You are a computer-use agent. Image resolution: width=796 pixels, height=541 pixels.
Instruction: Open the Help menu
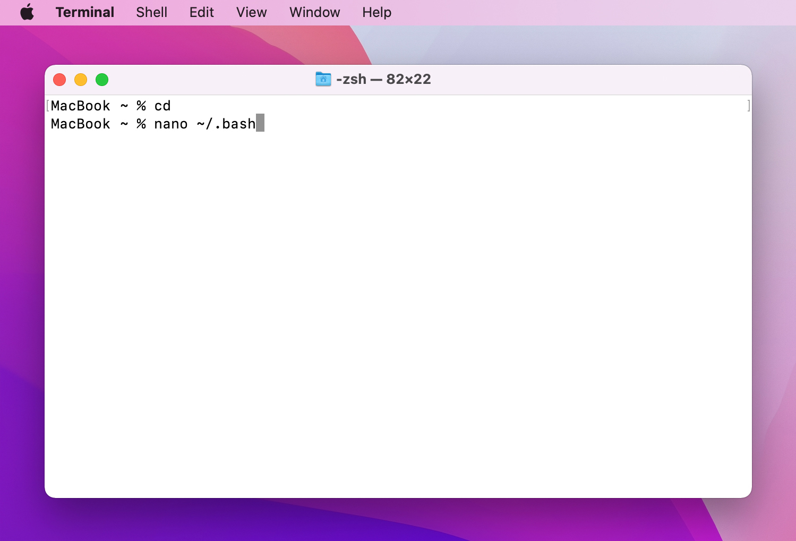376,12
